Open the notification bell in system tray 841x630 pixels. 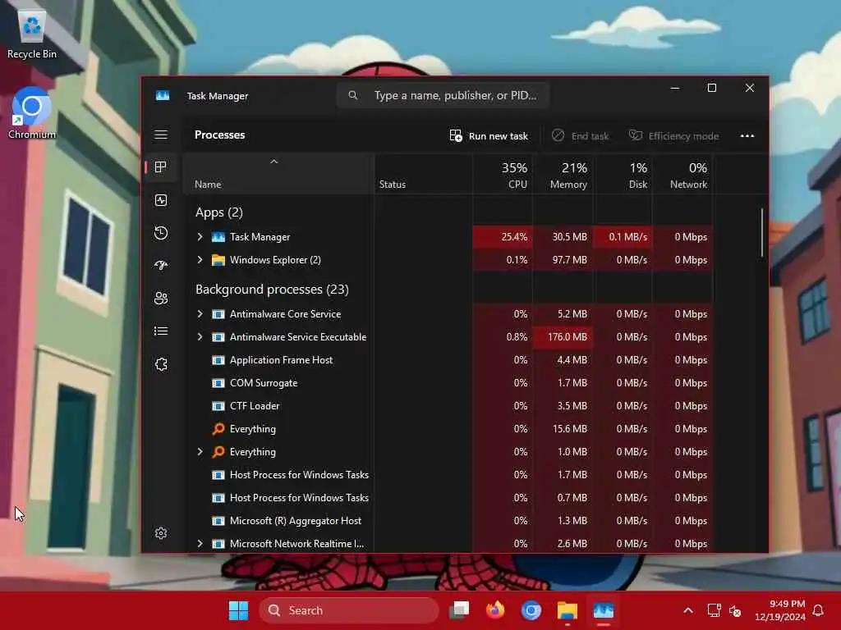coord(818,610)
